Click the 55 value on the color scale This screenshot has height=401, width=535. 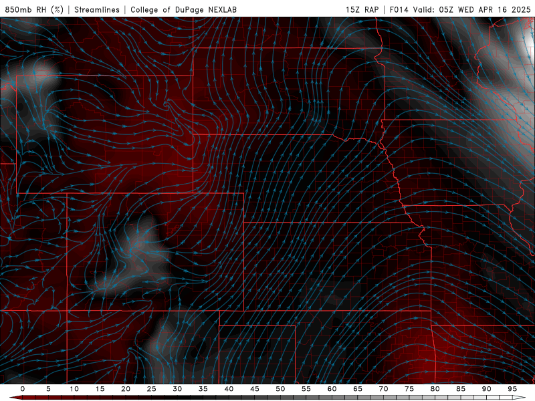tap(306, 389)
